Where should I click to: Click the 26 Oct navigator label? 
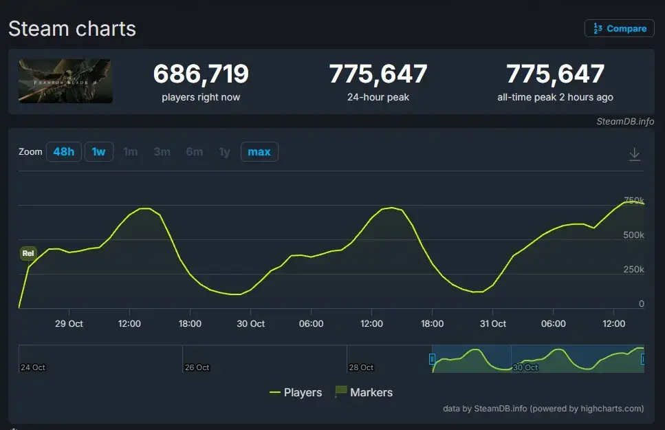(x=197, y=367)
